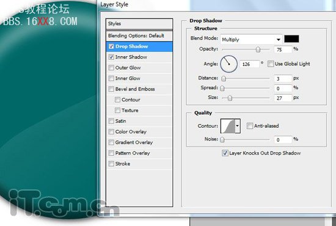
Task: Click the Angle value input field
Action: point(249,64)
